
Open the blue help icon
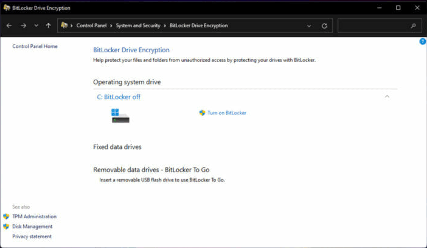423,41
